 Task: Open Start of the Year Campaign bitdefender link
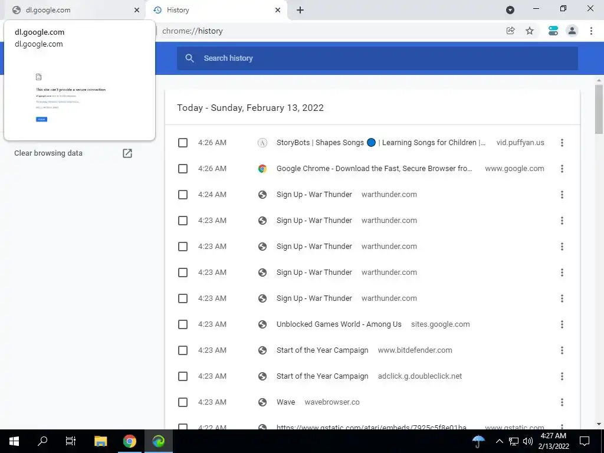[322, 350]
